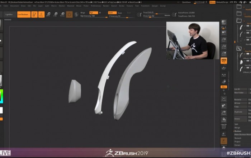Toggle Persp perspective view icon

tap(224, 61)
